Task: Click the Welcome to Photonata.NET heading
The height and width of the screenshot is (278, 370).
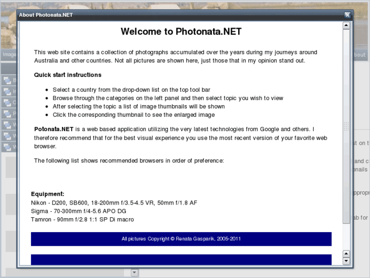Action: point(181,32)
